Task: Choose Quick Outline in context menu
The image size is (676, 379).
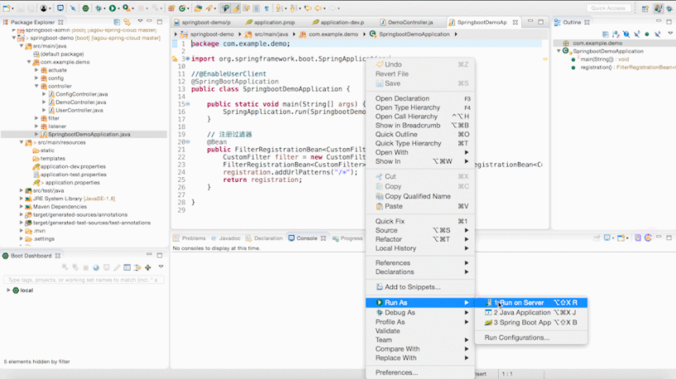Action: click(420, 134)
